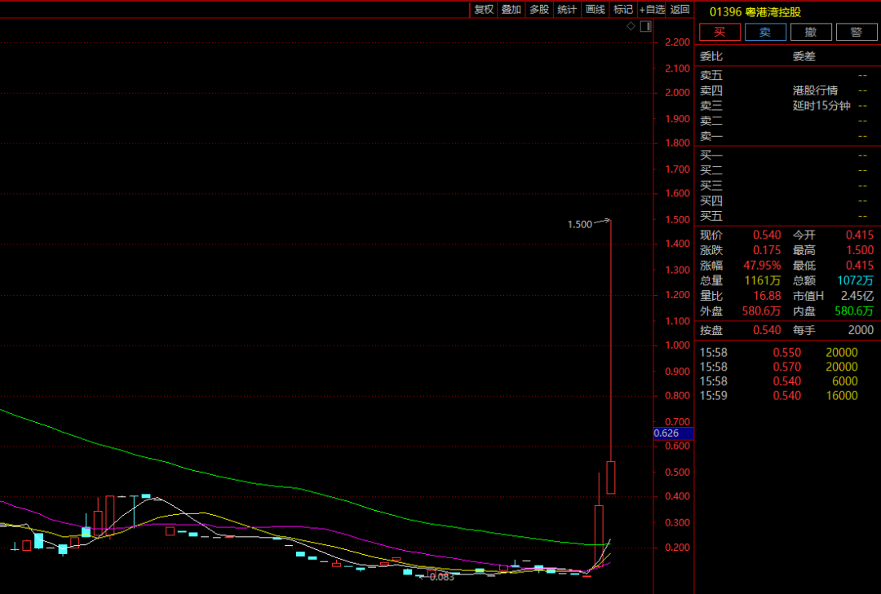Open the 复权 price adjustment menu
The image size is (881, 594).
pos(484,10)
